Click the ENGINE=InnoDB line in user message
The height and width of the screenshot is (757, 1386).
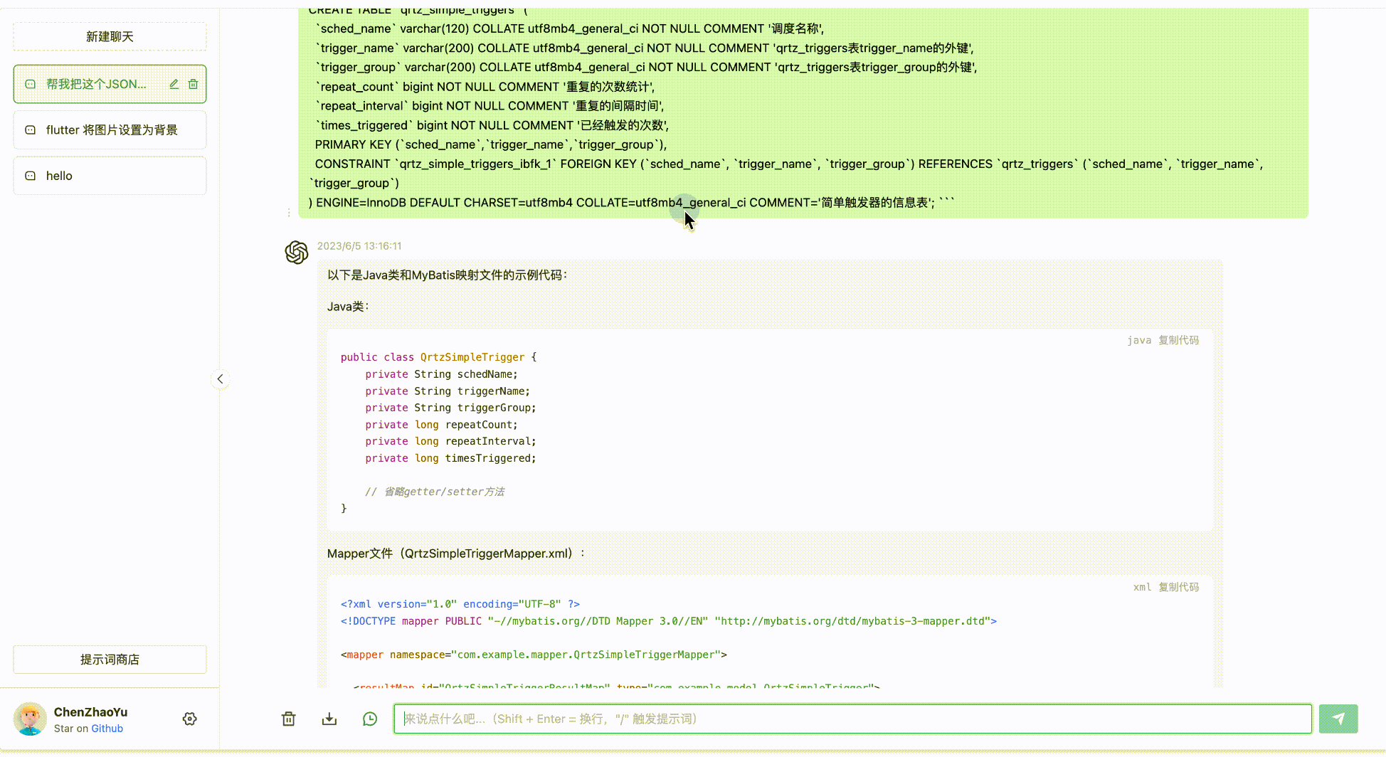[x=632, y=203]
